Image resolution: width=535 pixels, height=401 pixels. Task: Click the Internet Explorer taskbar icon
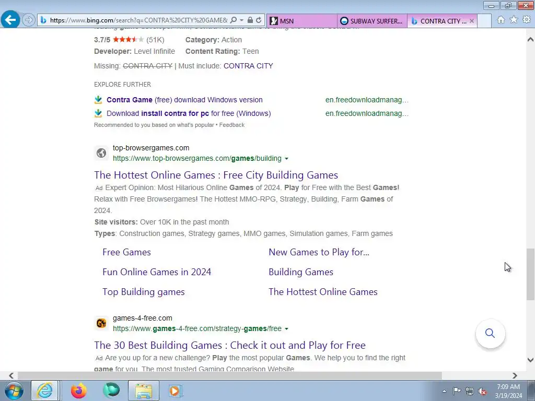pos(45,391)
